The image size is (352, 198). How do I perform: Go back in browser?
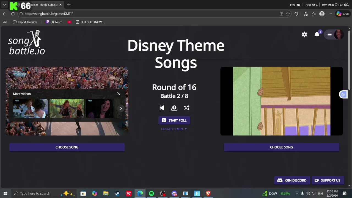point(5,14)
